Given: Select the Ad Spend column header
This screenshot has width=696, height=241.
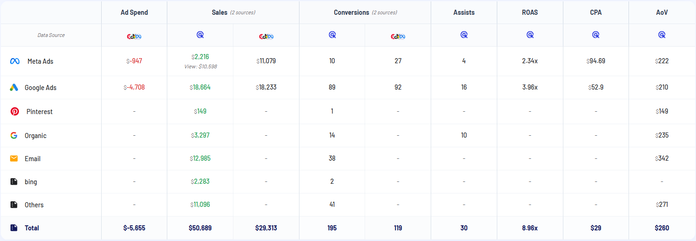Looking at the screenshot, I should tap(134, 12).
